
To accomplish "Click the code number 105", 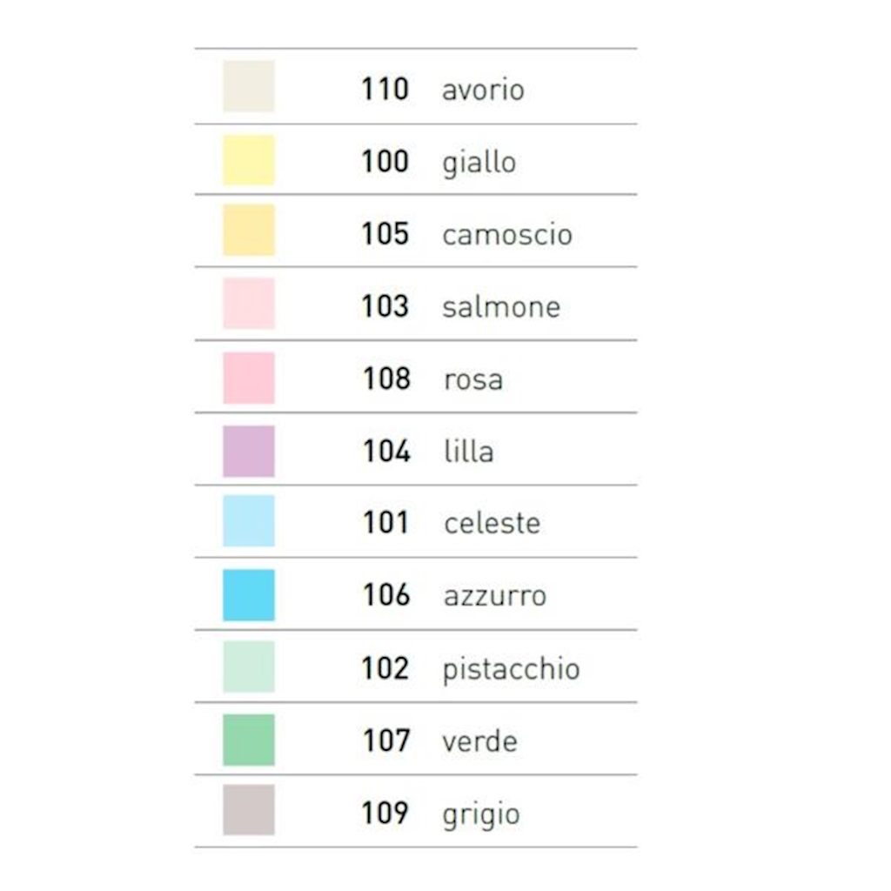I will point(385,233).
